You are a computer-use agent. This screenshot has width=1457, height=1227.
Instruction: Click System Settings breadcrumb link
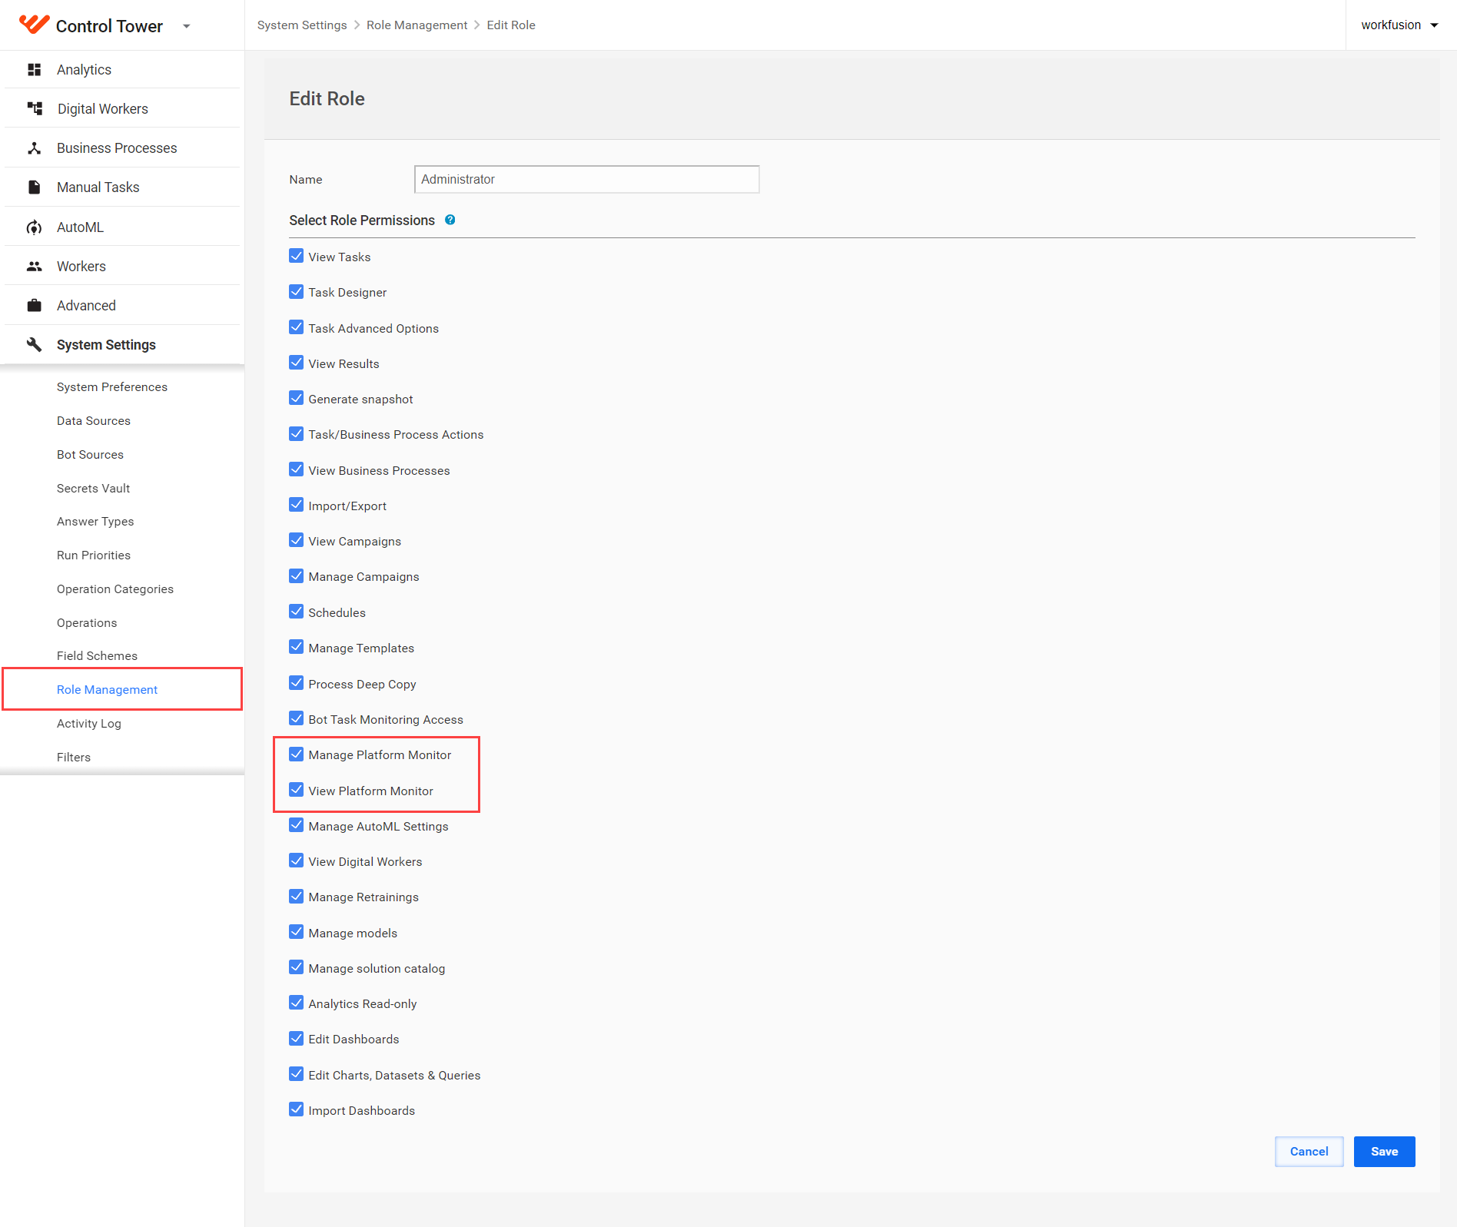click(x=302, y=25)
